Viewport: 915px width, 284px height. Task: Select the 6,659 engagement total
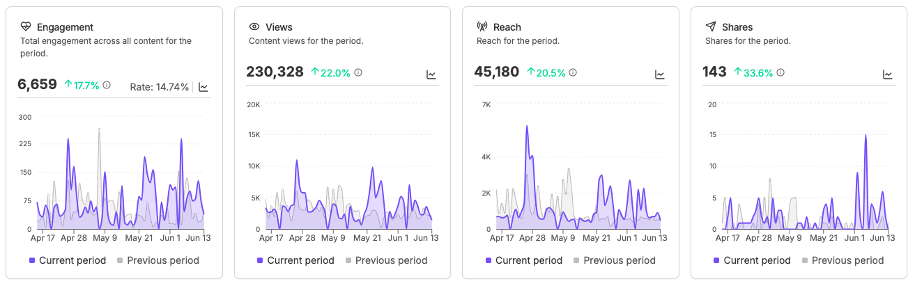[37, 85]
